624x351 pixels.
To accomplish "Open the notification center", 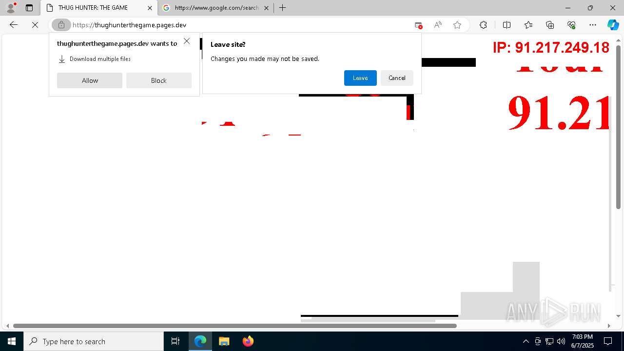I will 608,341.
